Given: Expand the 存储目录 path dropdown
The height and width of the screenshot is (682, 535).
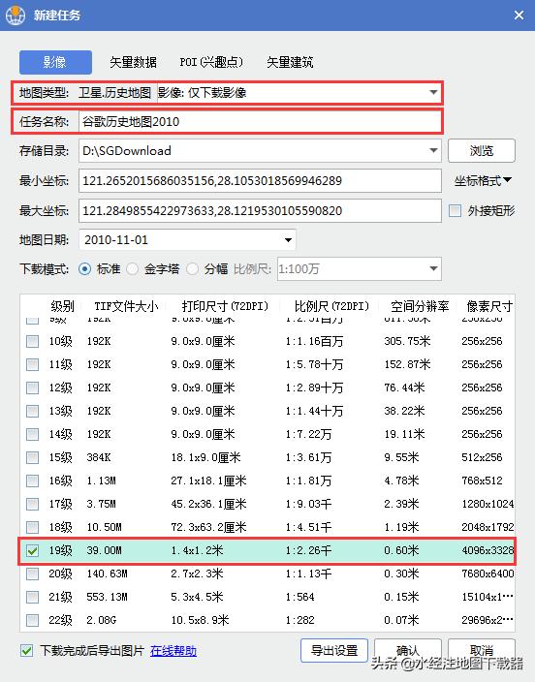Looking at the screenshot, I should click(433, 150).
